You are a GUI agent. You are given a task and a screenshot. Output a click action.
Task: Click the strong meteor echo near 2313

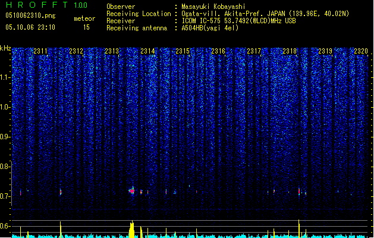(x=131, y=191)
